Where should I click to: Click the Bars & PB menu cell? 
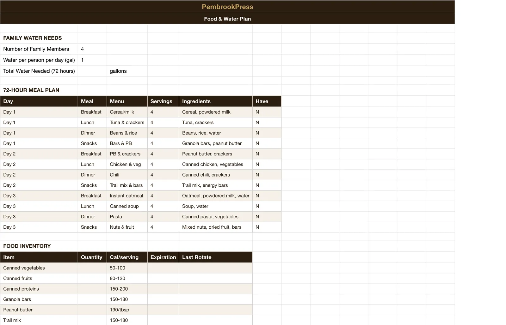(x=127, y=143)
